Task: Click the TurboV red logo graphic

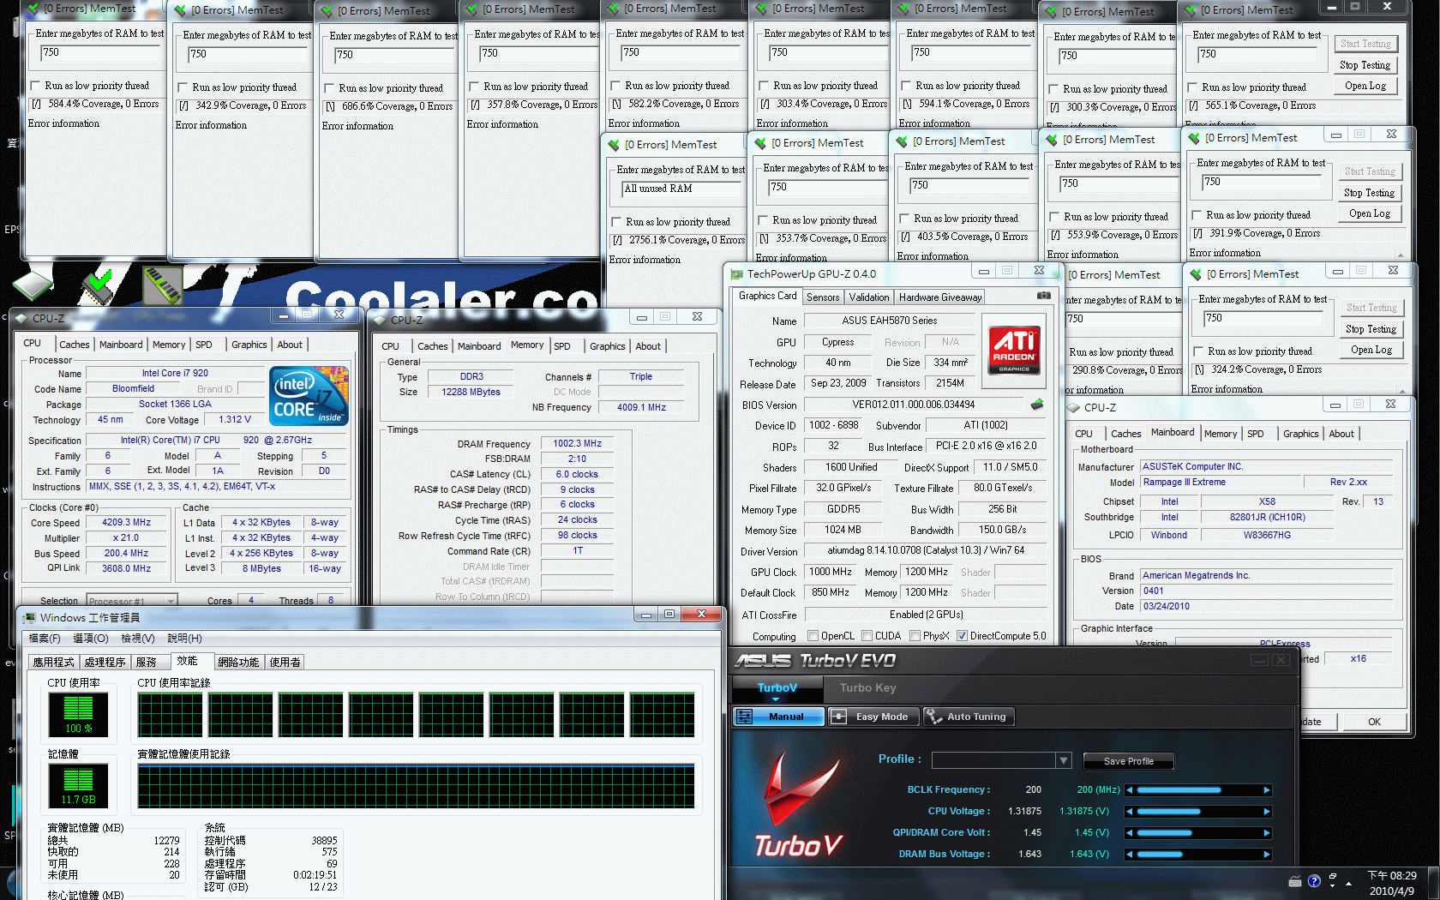Action: click(x=800, y=804)
